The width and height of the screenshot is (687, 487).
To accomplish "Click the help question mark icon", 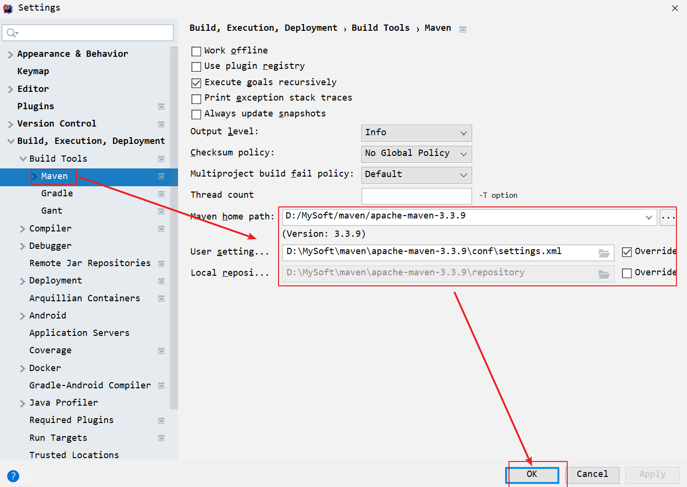I will pos(13,476).
